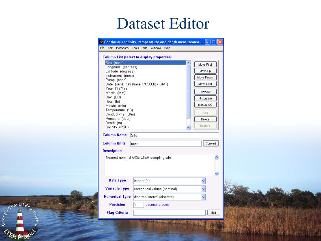Minimize the dataset editor window
The height and width of the screenshot is (241, 321).
click(x=208, y=42)
